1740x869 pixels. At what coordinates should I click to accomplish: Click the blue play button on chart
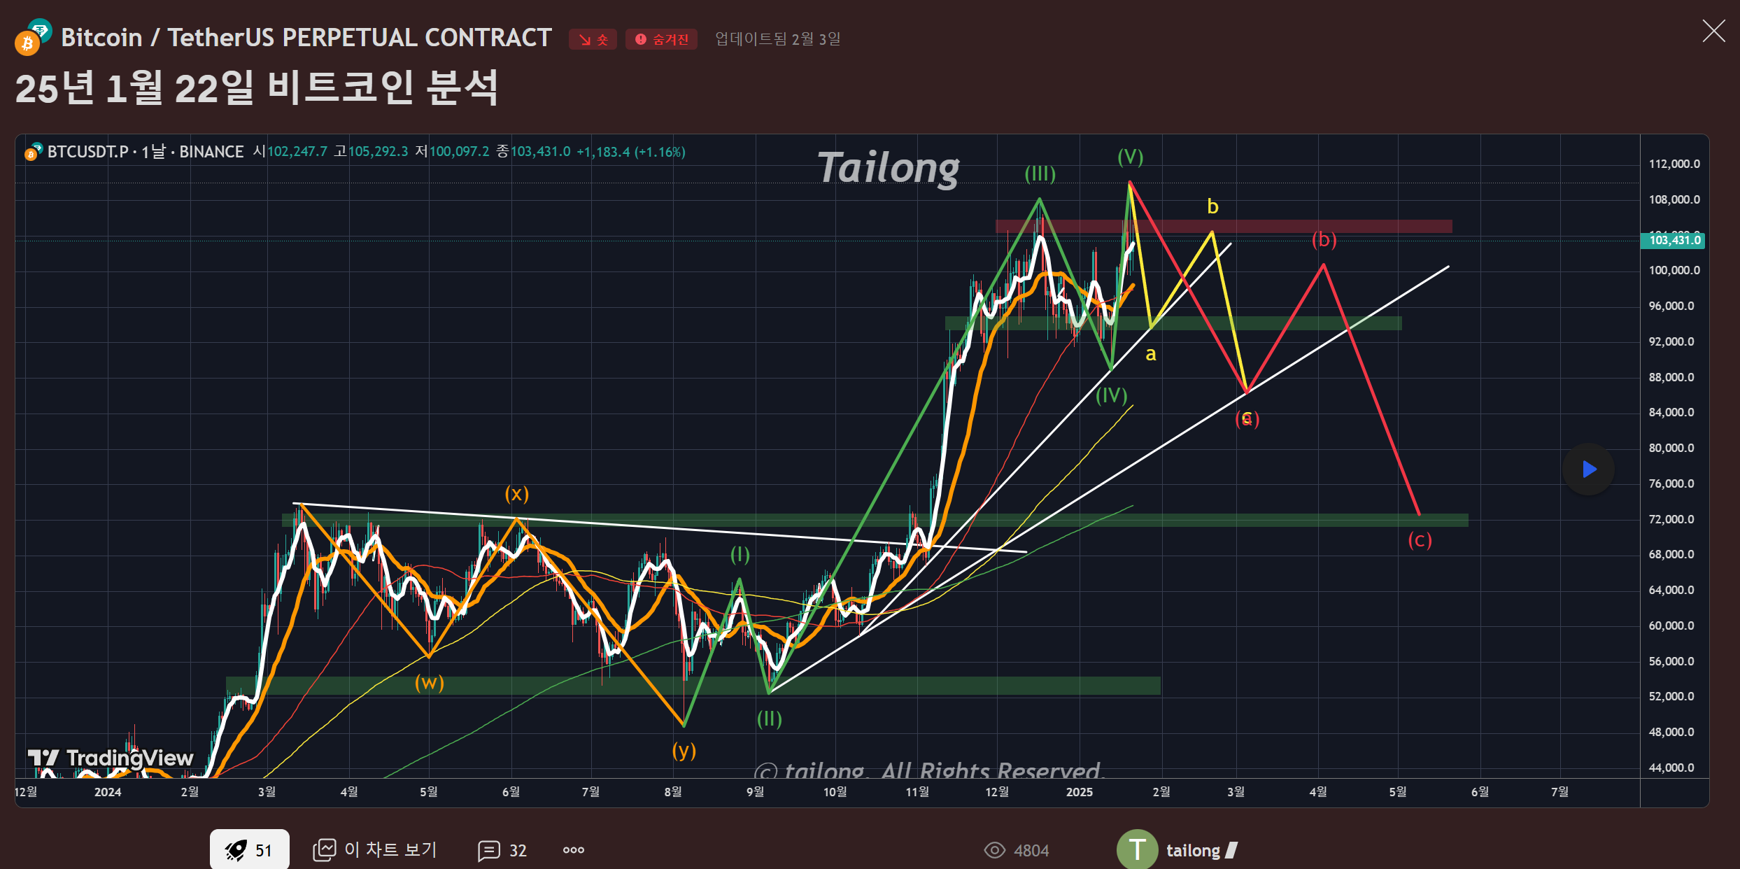(x=1589, y=469)
